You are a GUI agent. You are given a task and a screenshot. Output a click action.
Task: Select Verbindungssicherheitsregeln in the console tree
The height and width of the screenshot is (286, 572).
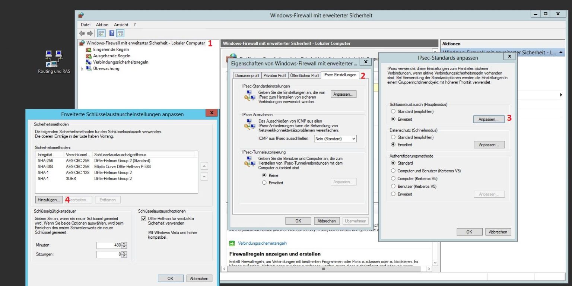point(121,62)
